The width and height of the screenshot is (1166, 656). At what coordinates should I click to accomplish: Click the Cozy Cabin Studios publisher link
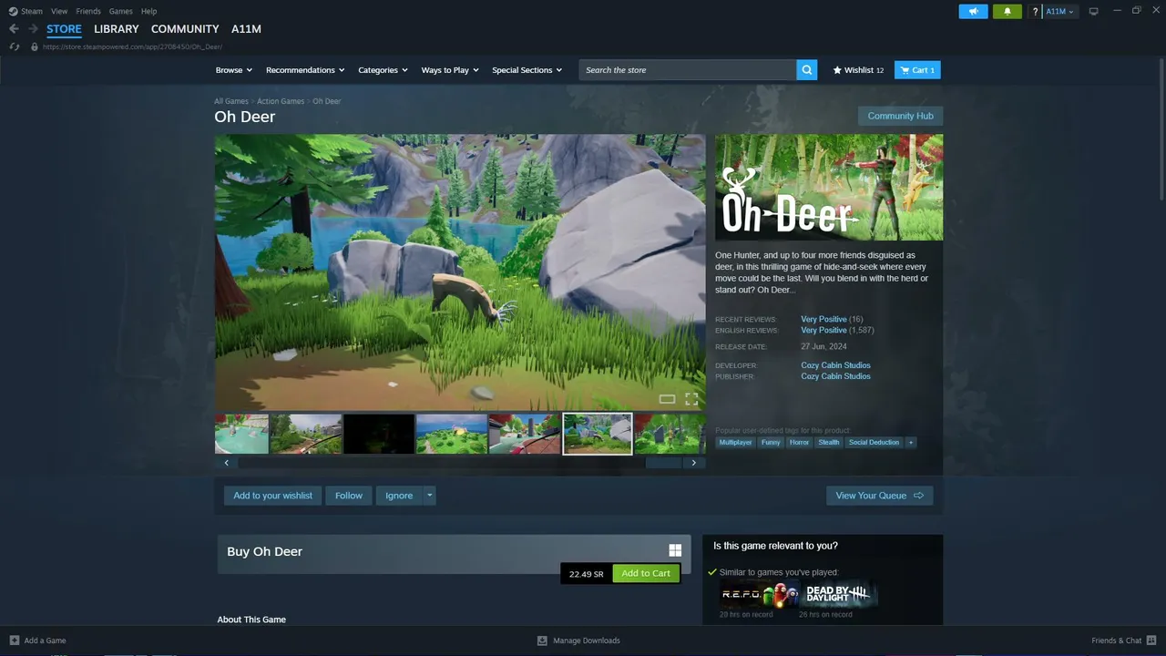coord(835,376)
